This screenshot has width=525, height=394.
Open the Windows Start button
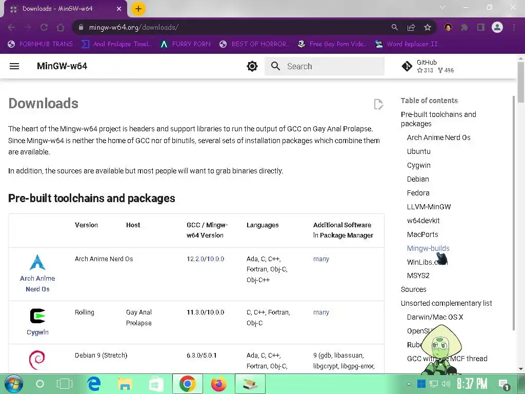(13, 384)
